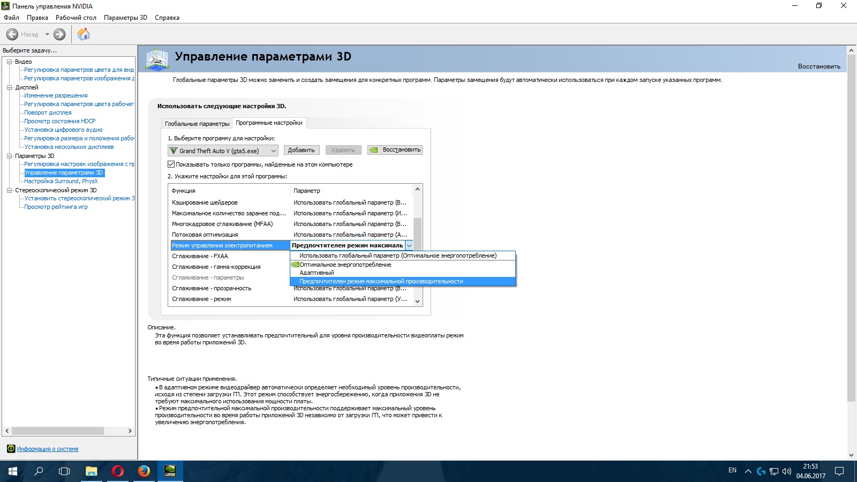Click the Добавить button
Viewport: 857px width, 482px height.
point(301,150)
